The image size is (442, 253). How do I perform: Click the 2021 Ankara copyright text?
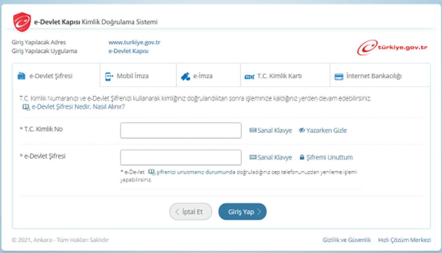pyautogui.click(x=60, y=240)
